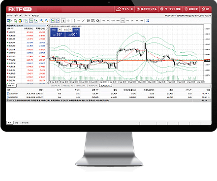
Task: Set timeframe to M1
Action: (104, 21)
